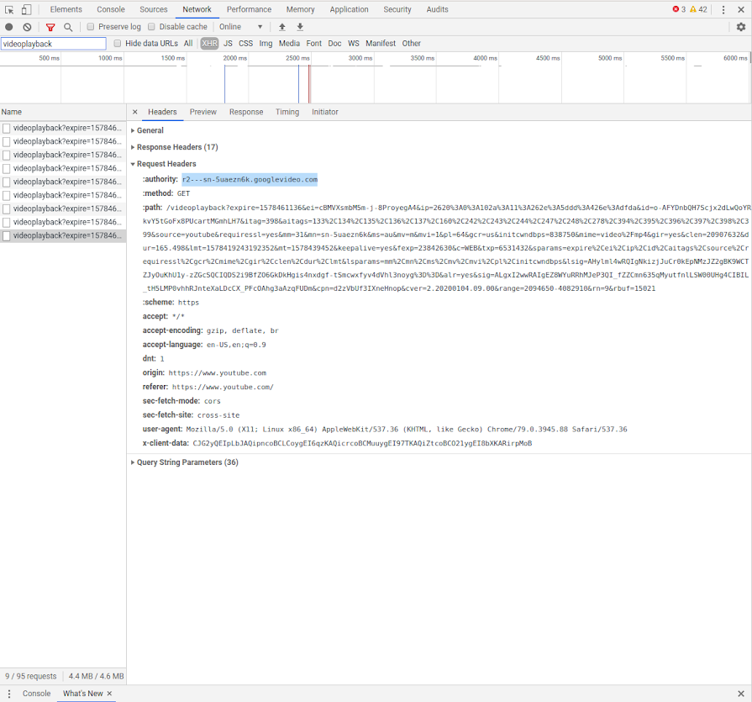Filter requests by Manifest type
The image size is (752, 702).
point(381,43)
